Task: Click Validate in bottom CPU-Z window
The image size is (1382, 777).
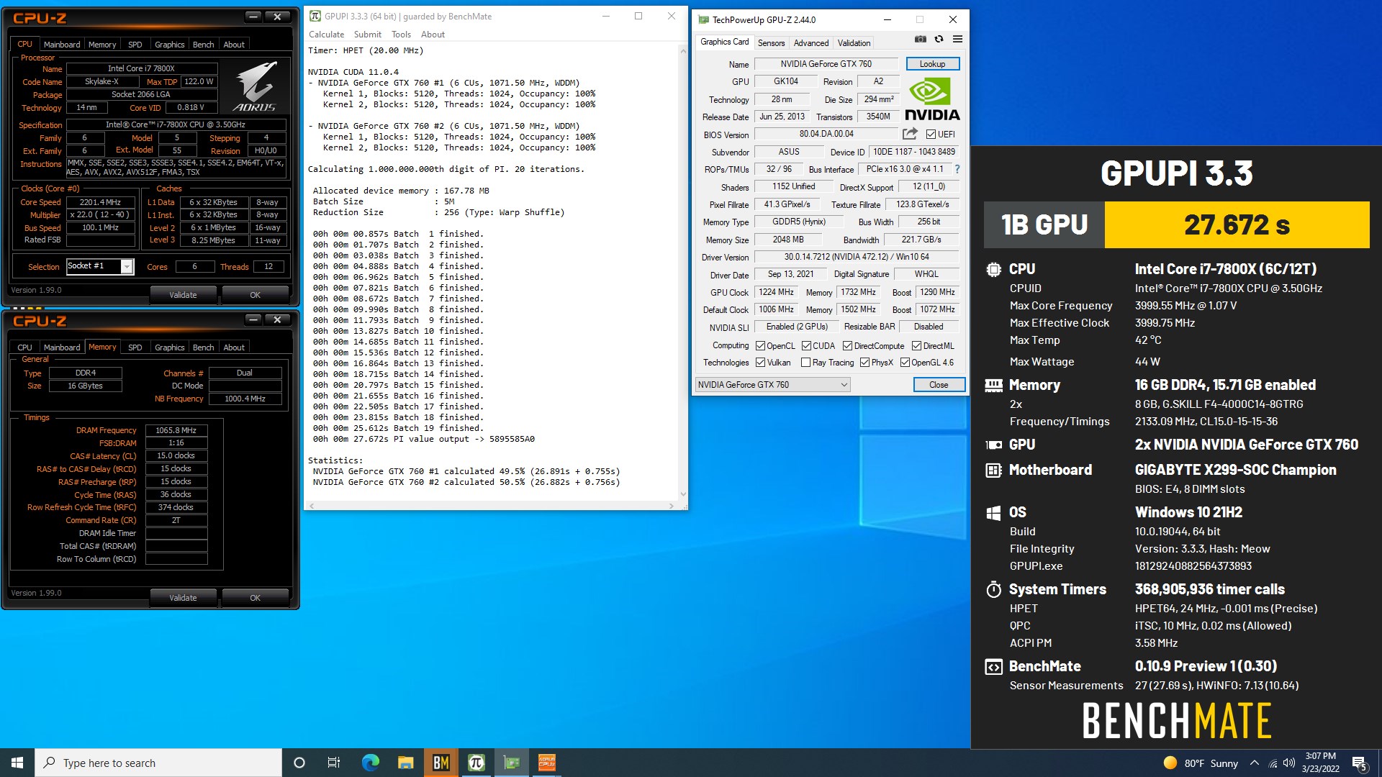Action: 183,598
